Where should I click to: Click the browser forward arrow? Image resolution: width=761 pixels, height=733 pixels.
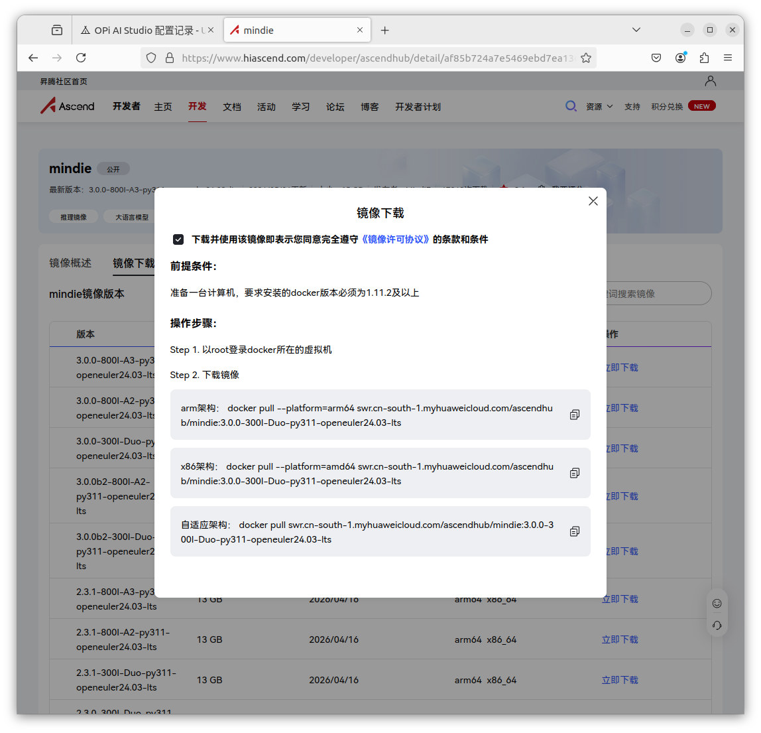click(57, 58)
